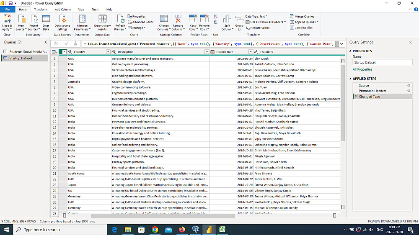Click the horizontal scrollbar of data grid

[x=163, y=215]
